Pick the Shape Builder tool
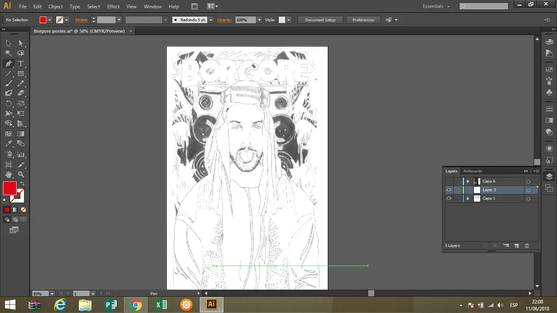The image size is (557, 313). (x=8, y=123)
